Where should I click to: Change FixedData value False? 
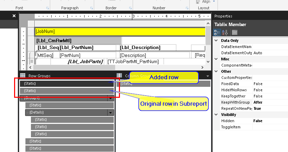[270, 84]
